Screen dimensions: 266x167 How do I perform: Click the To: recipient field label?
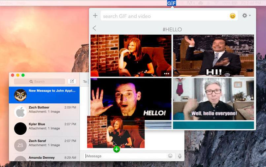pos(85,82)
